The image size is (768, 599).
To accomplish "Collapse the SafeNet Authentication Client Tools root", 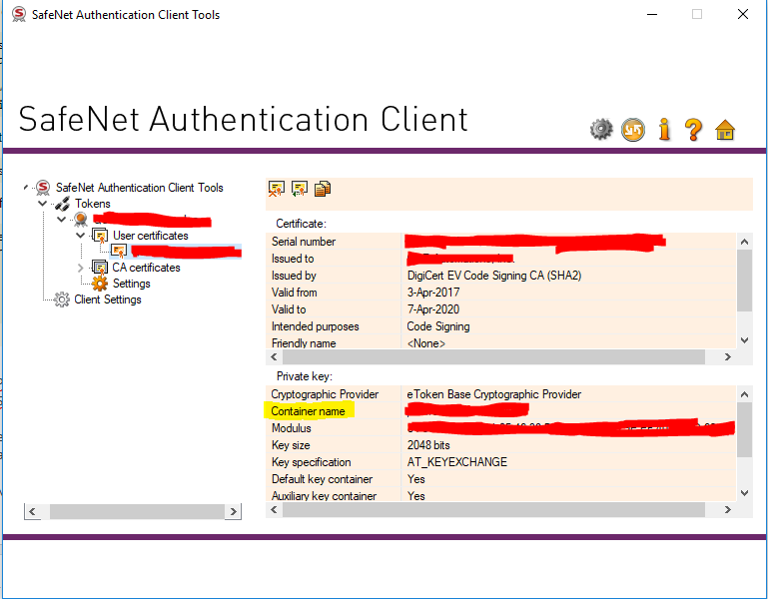I will point(26,187).
